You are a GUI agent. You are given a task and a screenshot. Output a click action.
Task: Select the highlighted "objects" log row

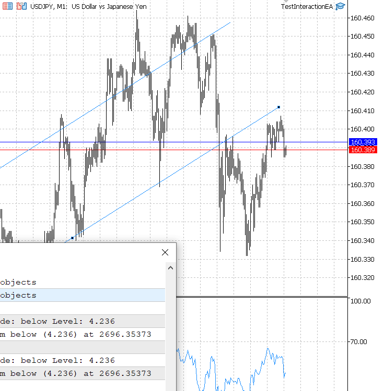(83, 295)
